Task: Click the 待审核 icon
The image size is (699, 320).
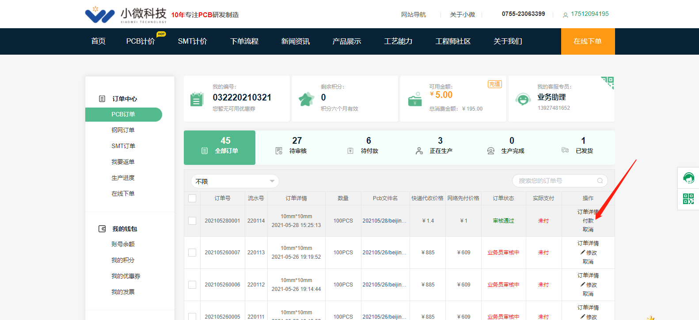Action: 279,151
